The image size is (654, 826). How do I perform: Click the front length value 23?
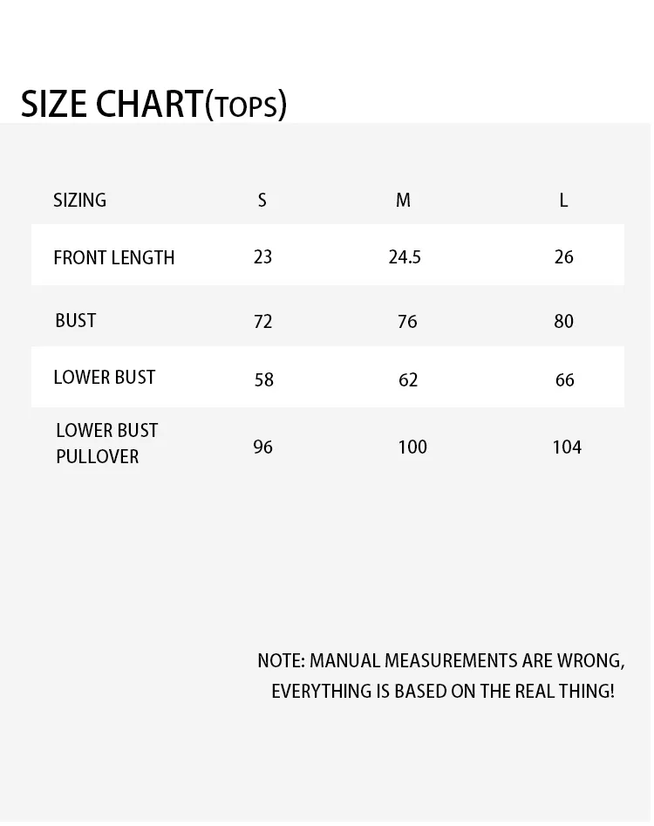(262, 256)
